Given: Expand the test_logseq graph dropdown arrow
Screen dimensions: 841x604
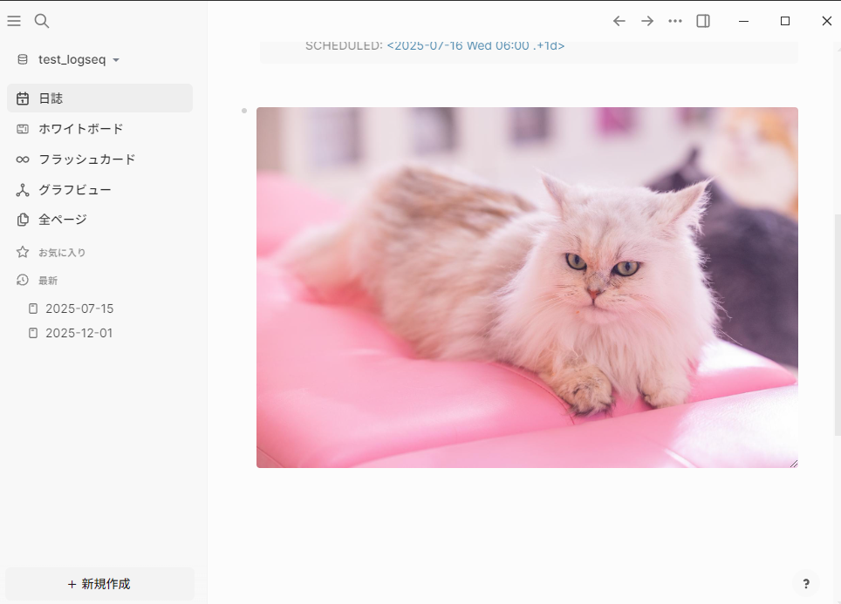Looking at the screenshot, I should point(116,60).
